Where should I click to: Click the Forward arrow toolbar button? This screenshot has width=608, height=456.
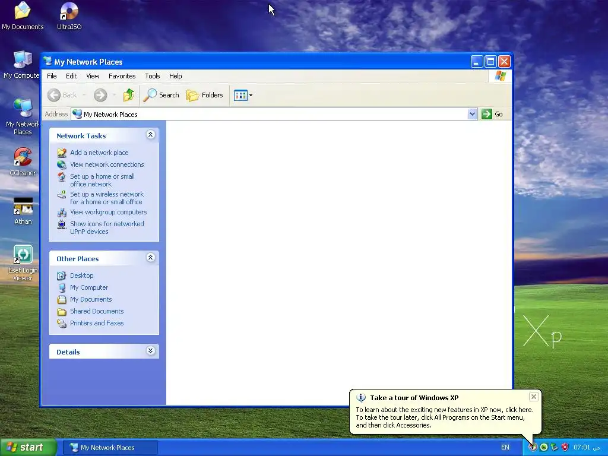pos(100,95)
